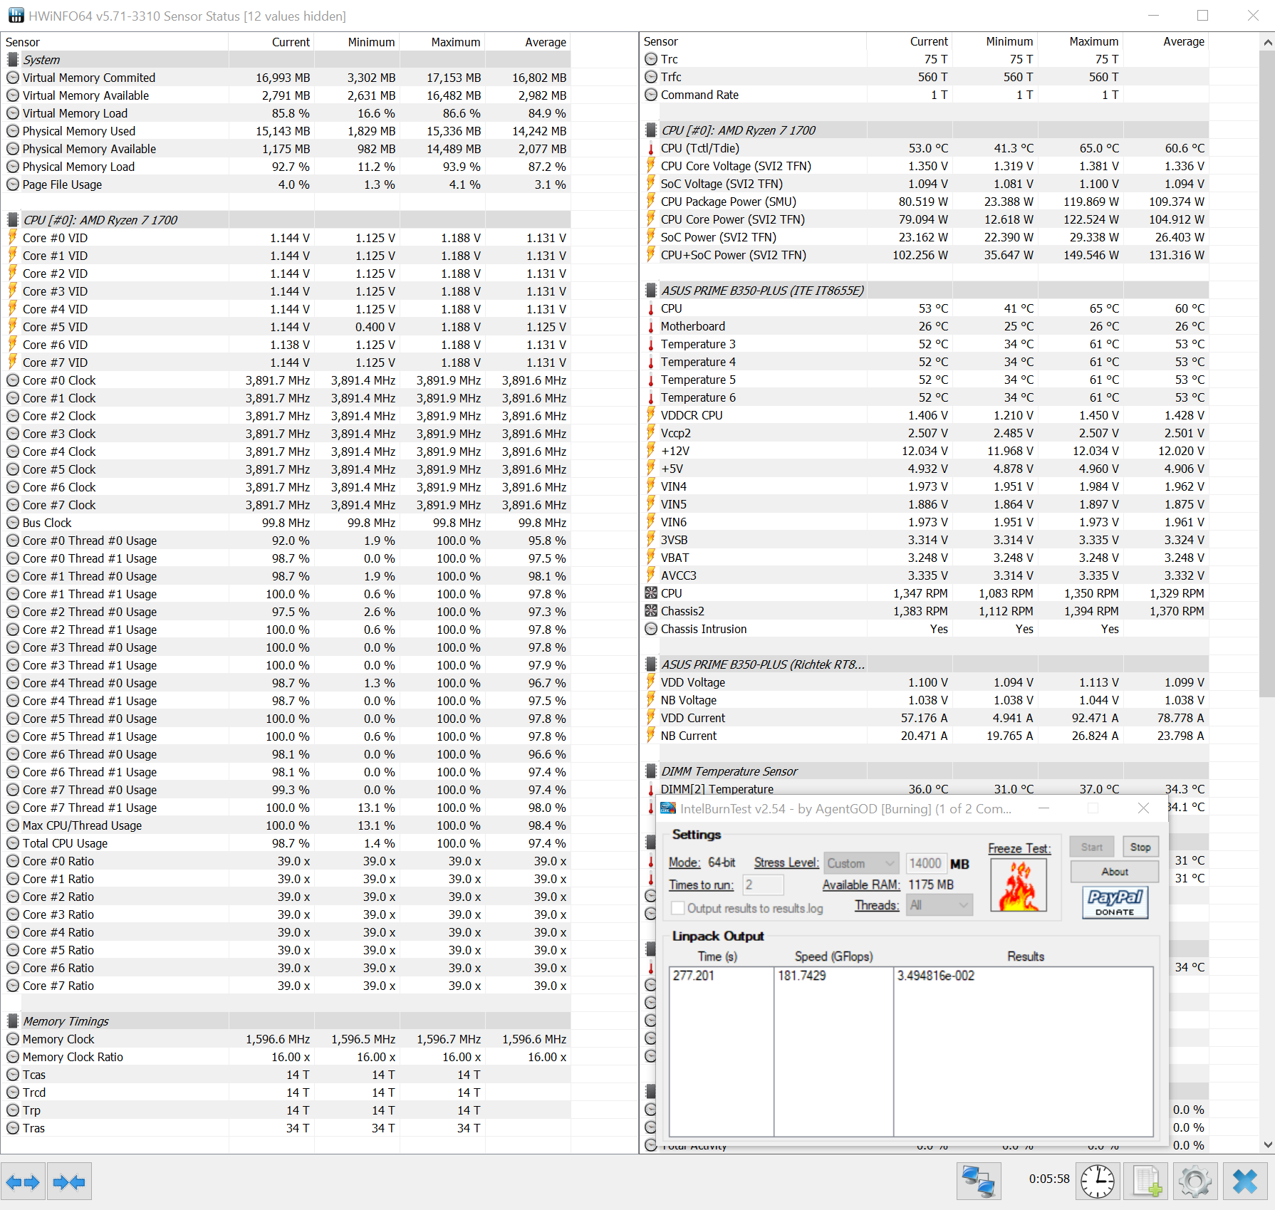1275x1210 pixels.
Task: Click the System group chip icon
Action: click(x=13, y=60)
